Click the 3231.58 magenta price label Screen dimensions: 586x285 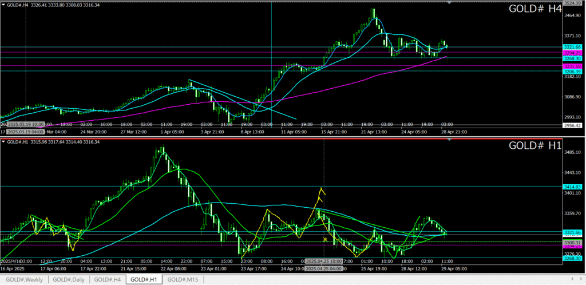coord(572,66)
